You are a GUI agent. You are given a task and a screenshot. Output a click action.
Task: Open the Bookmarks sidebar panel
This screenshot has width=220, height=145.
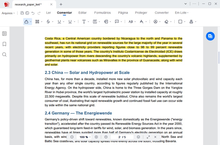(4, 44)
